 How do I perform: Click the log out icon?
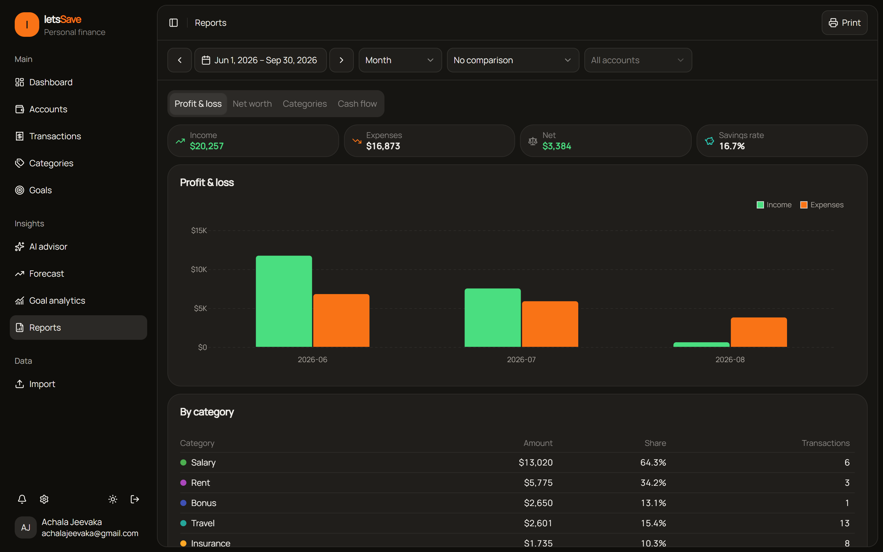(135, 499)
